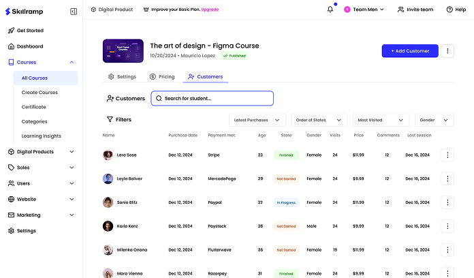Click the notification bell icon
The width and height of the screenshot is (474, 278).
click(x=330, y=10)
